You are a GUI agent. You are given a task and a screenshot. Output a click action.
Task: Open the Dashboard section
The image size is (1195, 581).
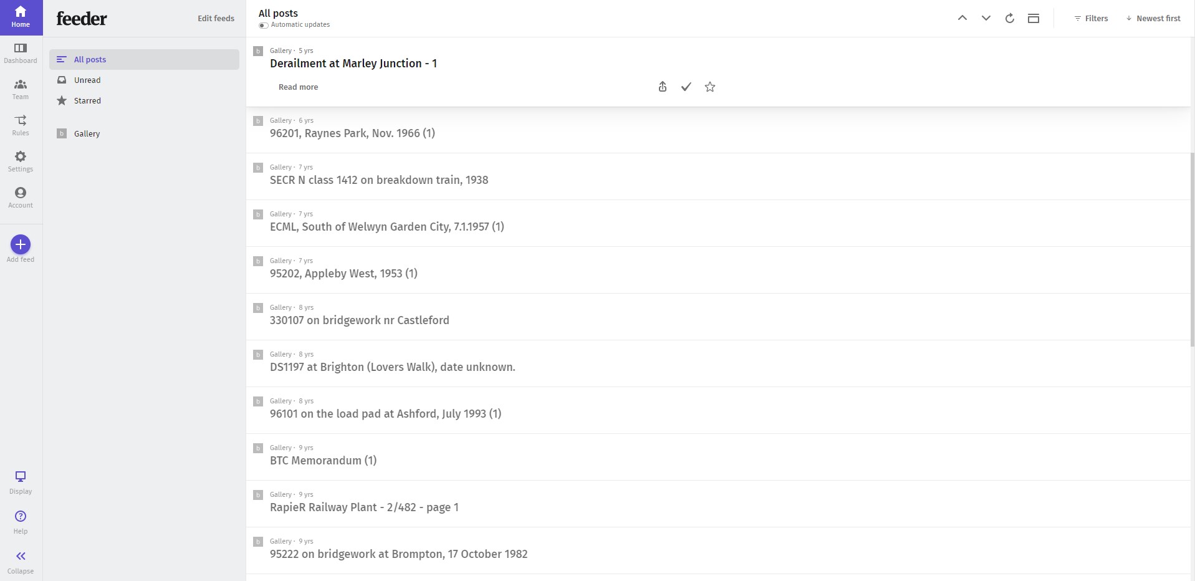click(21, 53)
